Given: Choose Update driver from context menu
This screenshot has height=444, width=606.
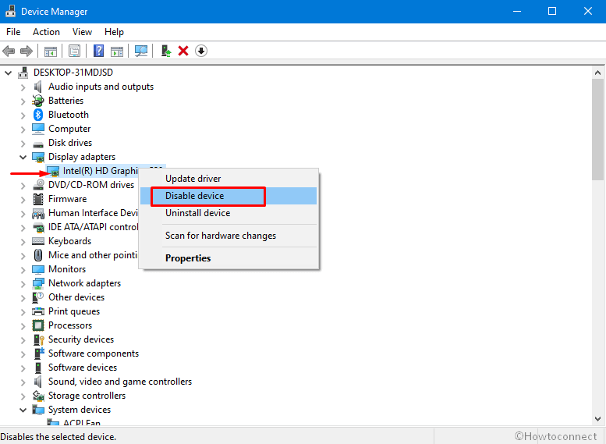Looking at the screenshot, I should point(229,179).
